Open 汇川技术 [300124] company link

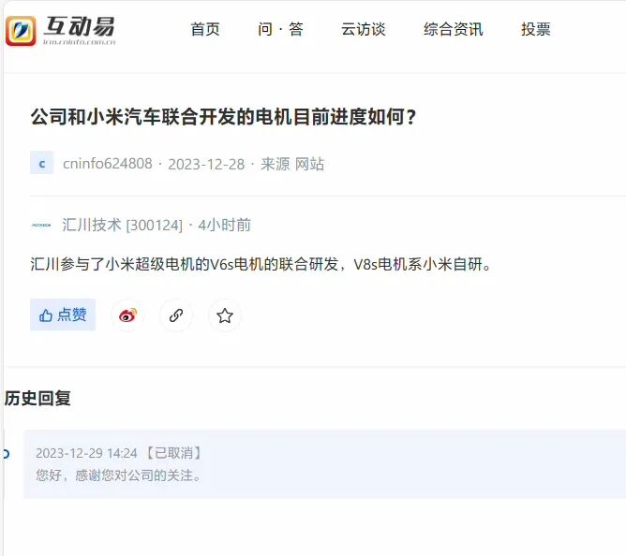tap(122, 225)
